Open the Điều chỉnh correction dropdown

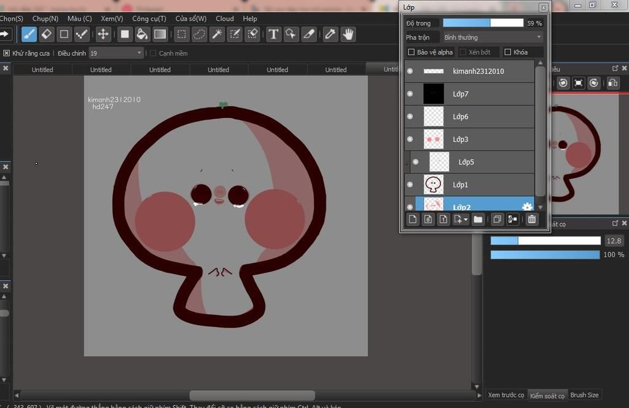(115, 53)
